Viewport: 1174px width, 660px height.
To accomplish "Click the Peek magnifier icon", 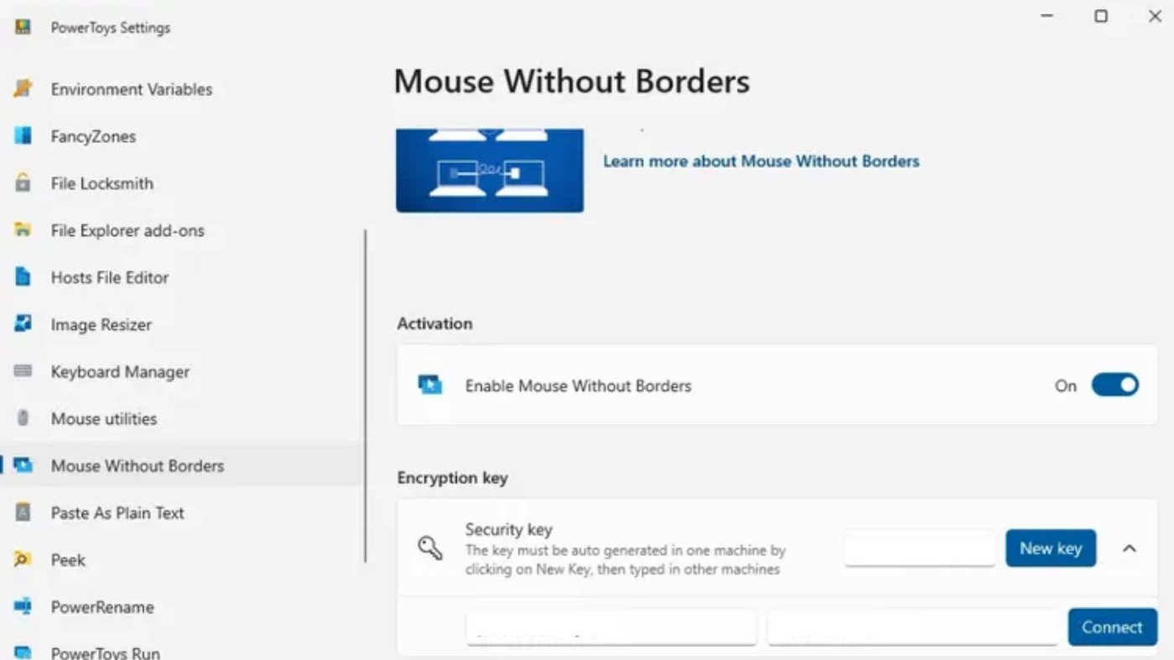I will tap(23, 559).
